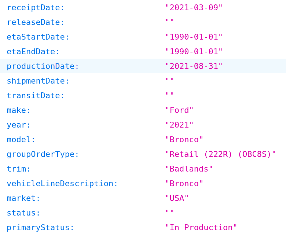Click the empty releaseDate value
The image size is (286, 239).
[x=169, y=21]
